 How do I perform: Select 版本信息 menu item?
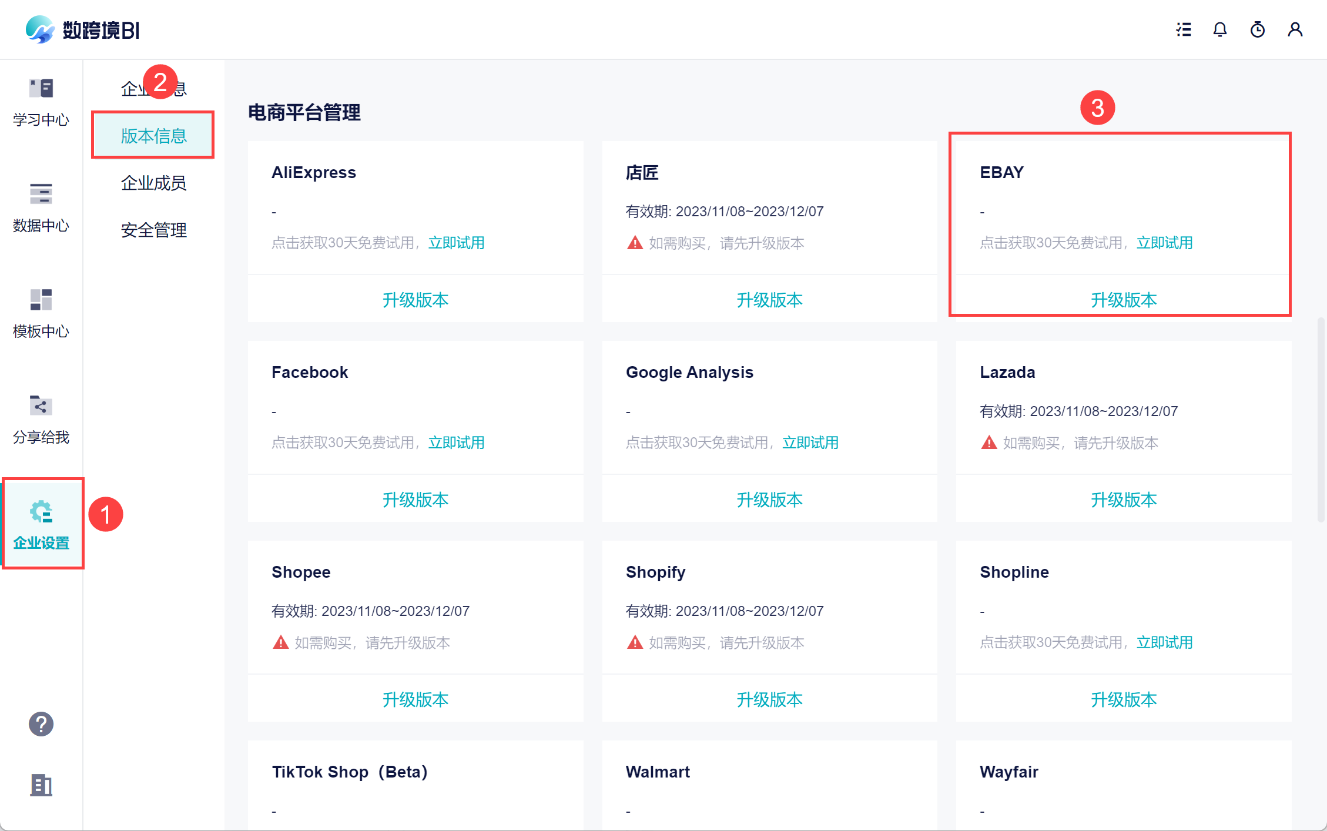click(153, 136)
